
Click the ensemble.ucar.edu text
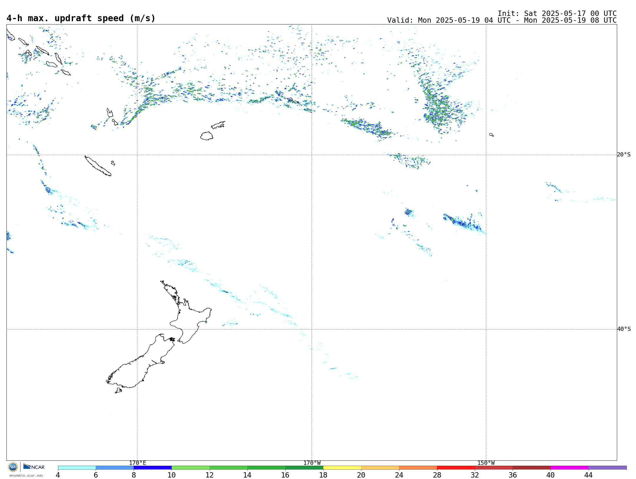(26, 475)
